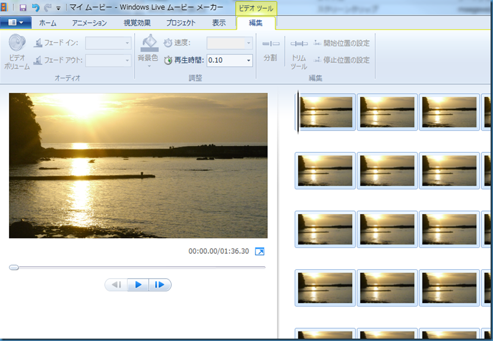Viewport: 493px width, 341px height.
Task: Open the プロジェクト tab
Action: tap(181, 23)
